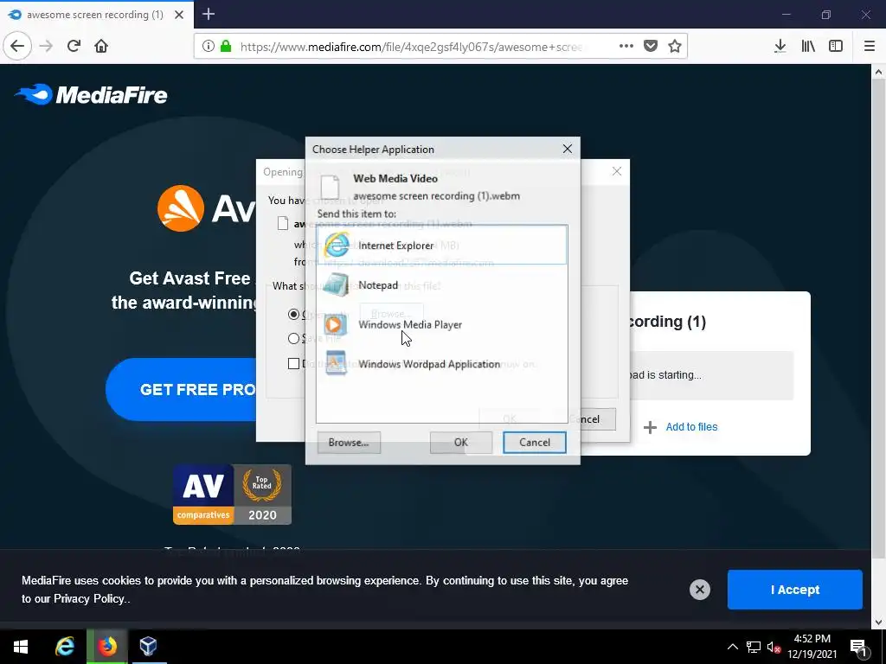Click the Firefox forward arrow
Image resolution: width=886 pixels, height=664 pixels.
point(47,47)
